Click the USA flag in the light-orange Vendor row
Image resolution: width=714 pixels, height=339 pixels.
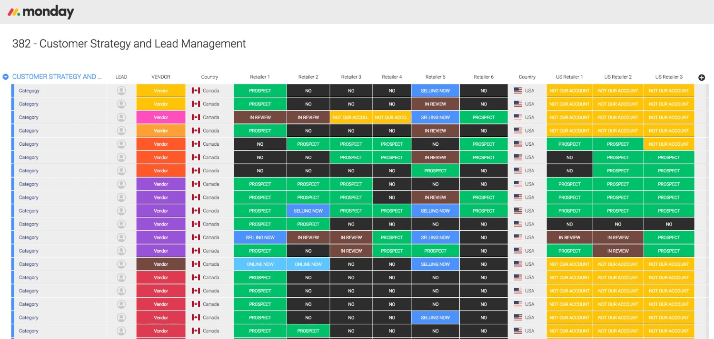tap(518, 131)
